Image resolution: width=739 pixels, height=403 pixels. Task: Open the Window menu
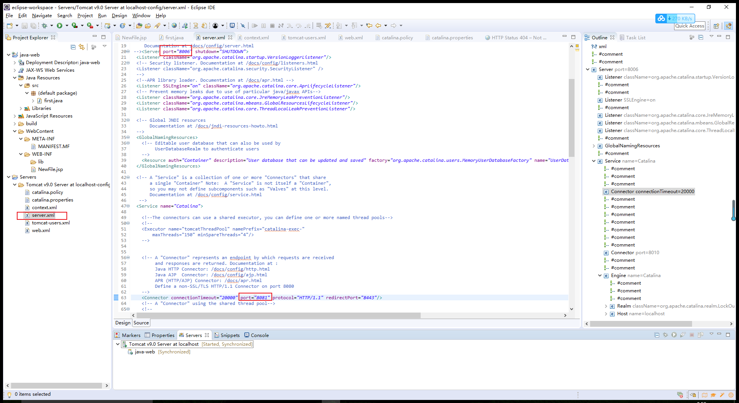tap(141, 16)
